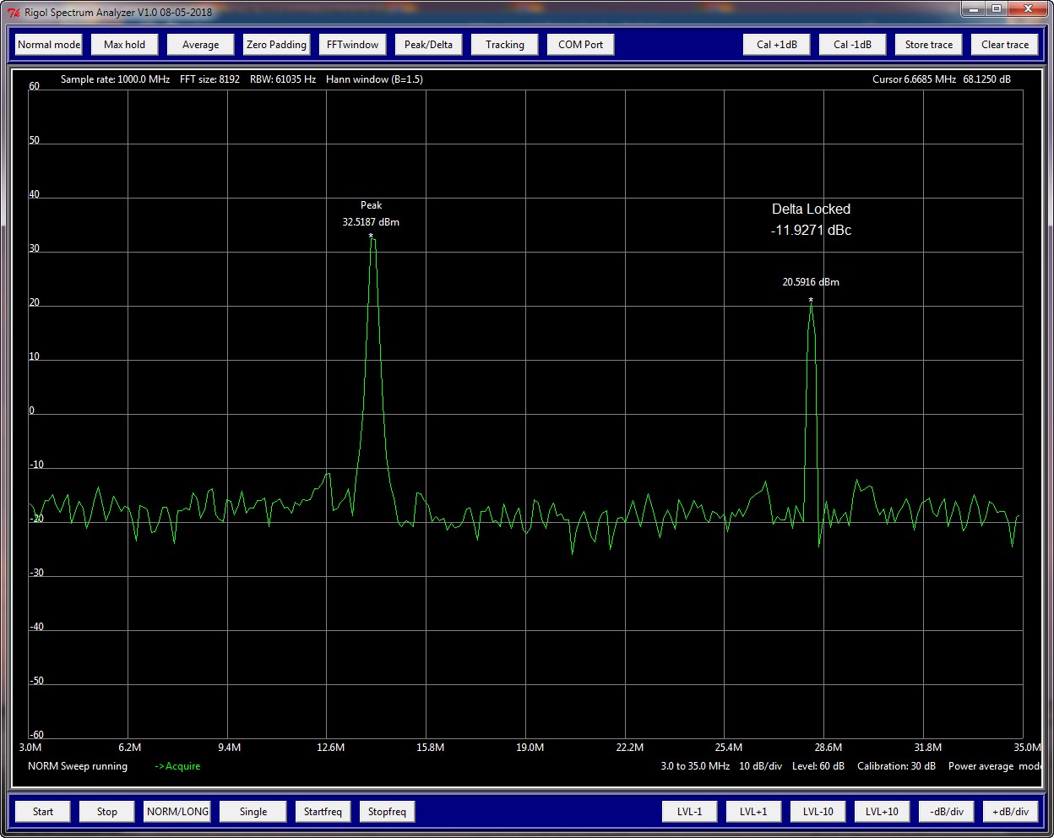The width and height of the screenshot is (1054, 838).
Task: Minimize the Spectrum Analyzer window
Action: 974,9
